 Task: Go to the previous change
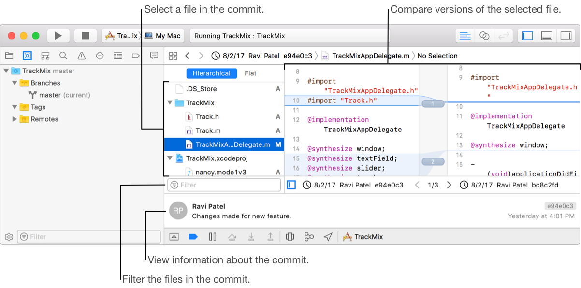[x=418, y=185]
